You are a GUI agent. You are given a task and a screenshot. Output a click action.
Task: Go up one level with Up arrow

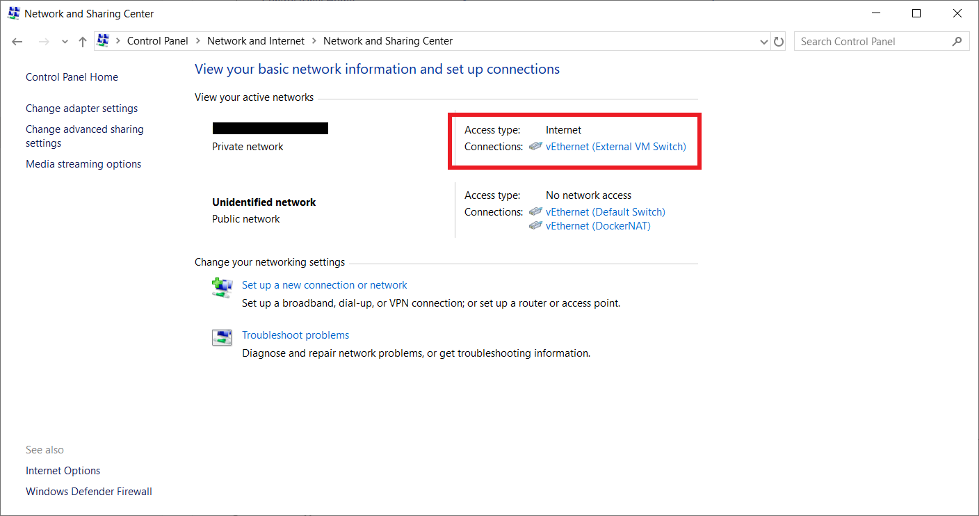82,42
